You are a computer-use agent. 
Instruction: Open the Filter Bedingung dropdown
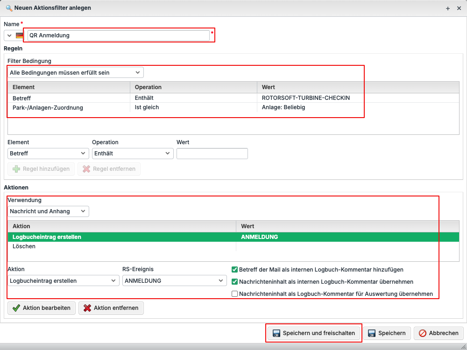pos(76,73)
